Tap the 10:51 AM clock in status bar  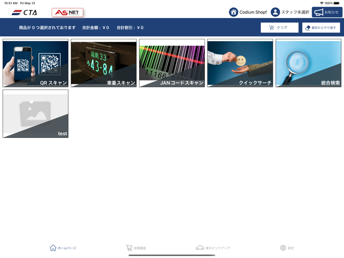(11, 3)
